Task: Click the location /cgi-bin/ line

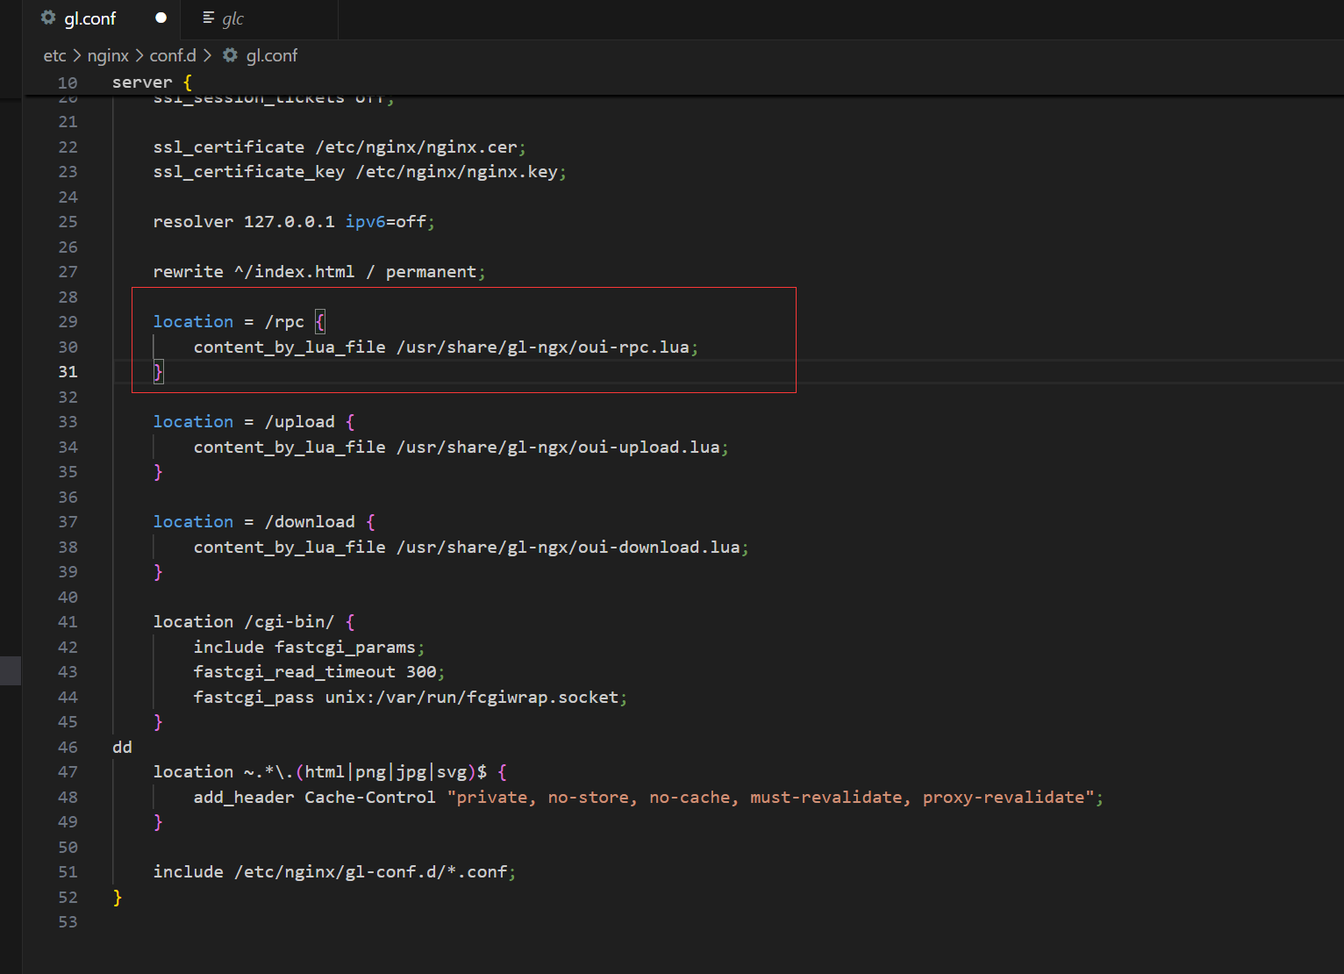Action: 254,622
